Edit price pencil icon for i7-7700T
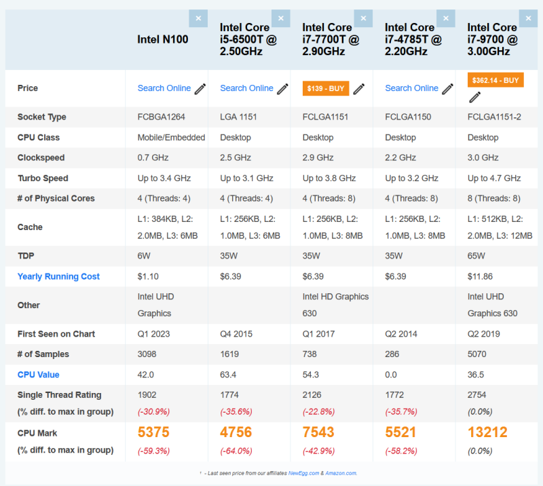Viewport: 543px width, 486px height. point(359,89)
